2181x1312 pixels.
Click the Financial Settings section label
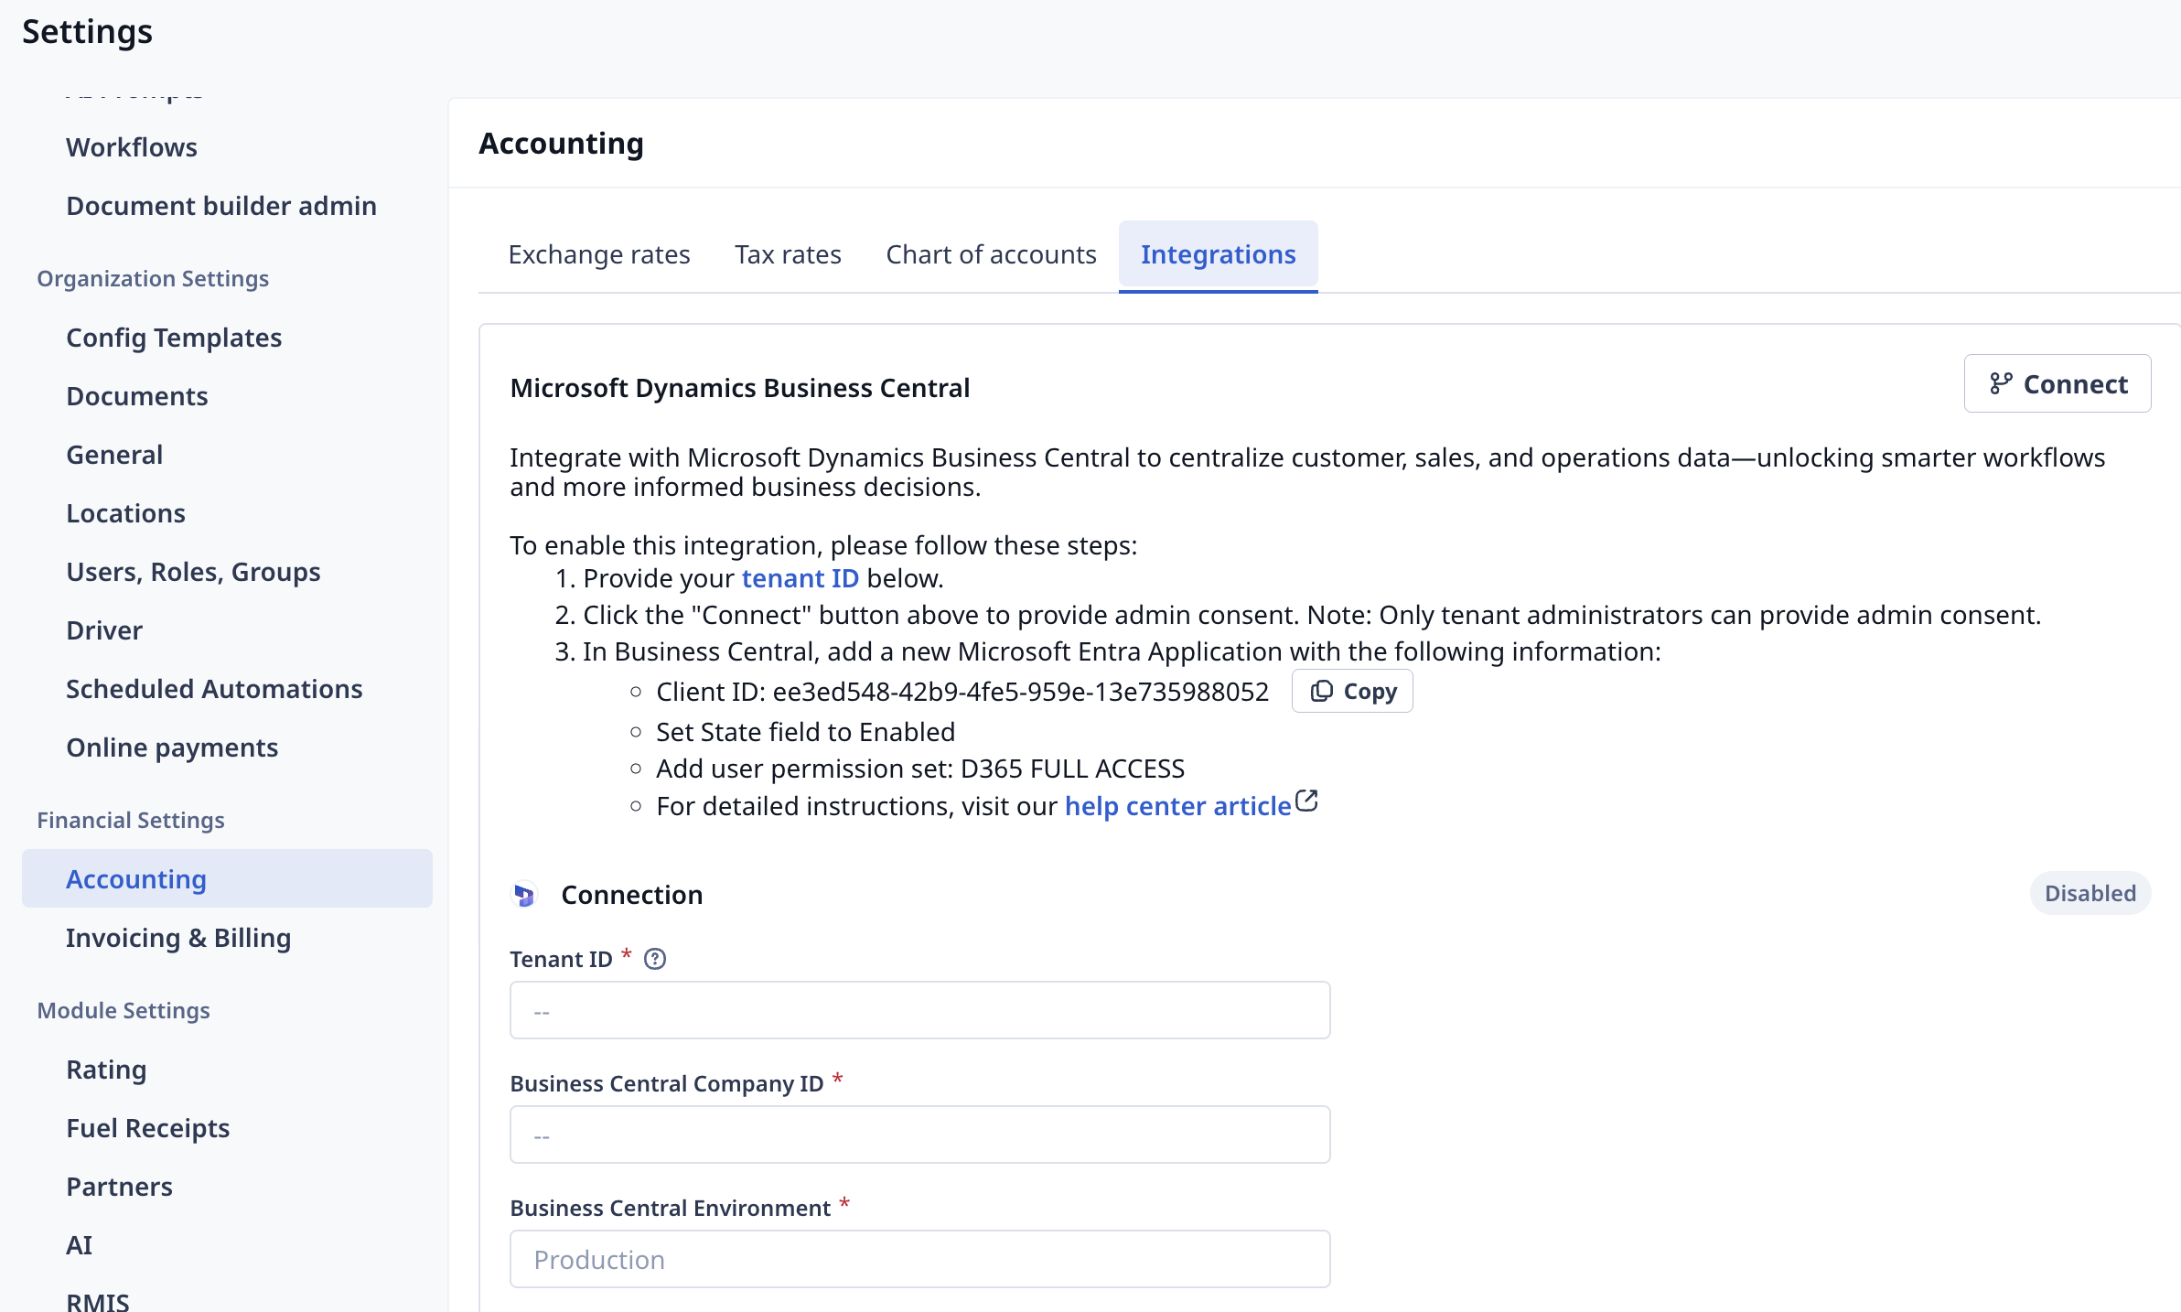coord(131,820)
